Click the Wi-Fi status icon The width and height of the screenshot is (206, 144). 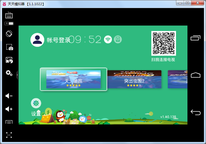point(108,39)
